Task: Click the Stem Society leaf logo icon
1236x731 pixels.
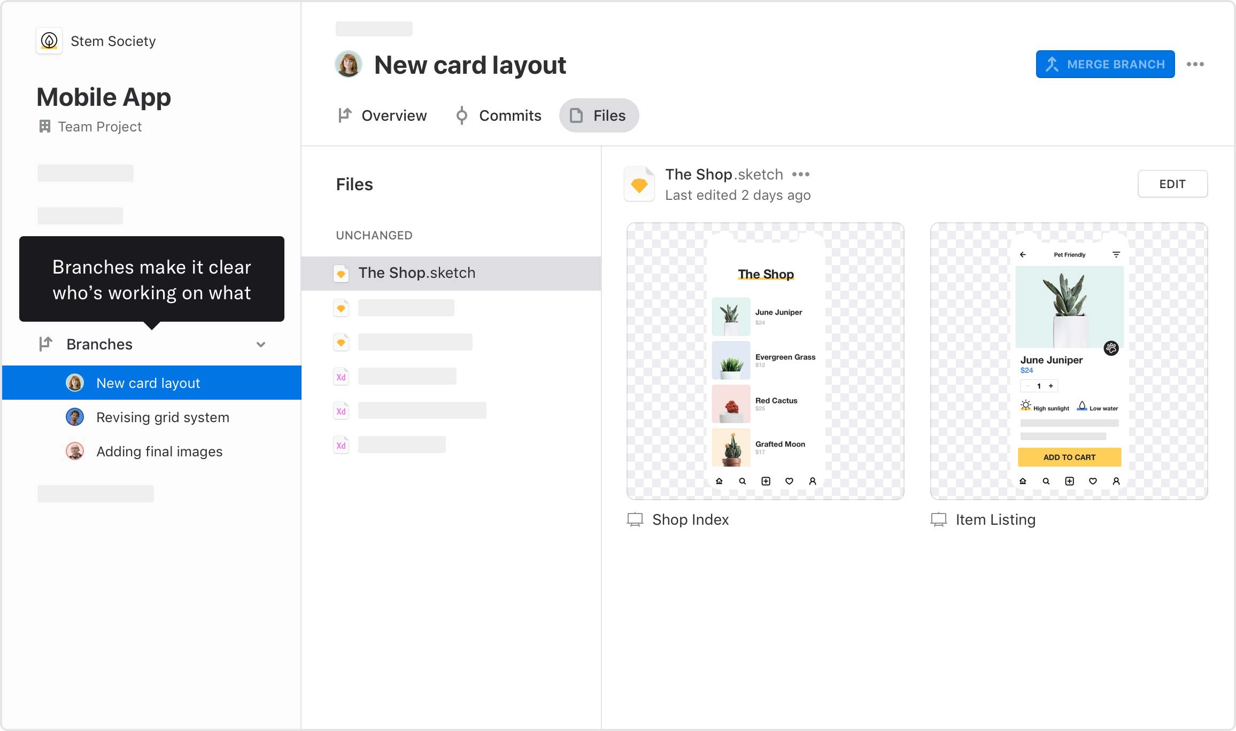Action: (49, 41)
